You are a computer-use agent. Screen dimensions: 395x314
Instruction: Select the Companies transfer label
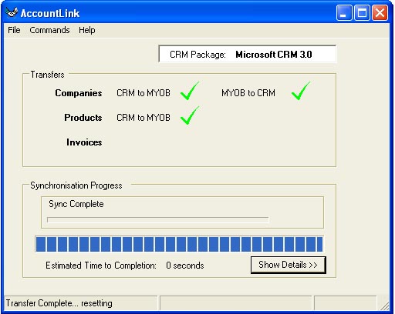coord(79,93)
